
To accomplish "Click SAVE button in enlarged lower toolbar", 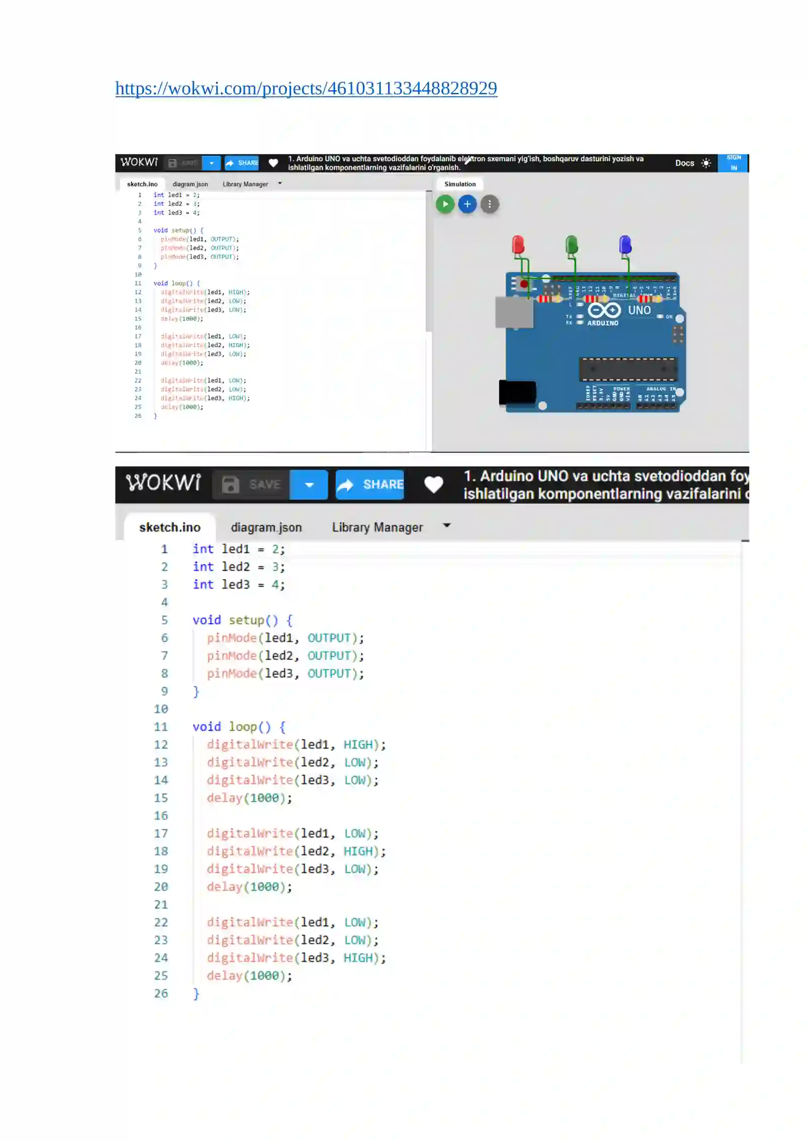I will point(251,484).
